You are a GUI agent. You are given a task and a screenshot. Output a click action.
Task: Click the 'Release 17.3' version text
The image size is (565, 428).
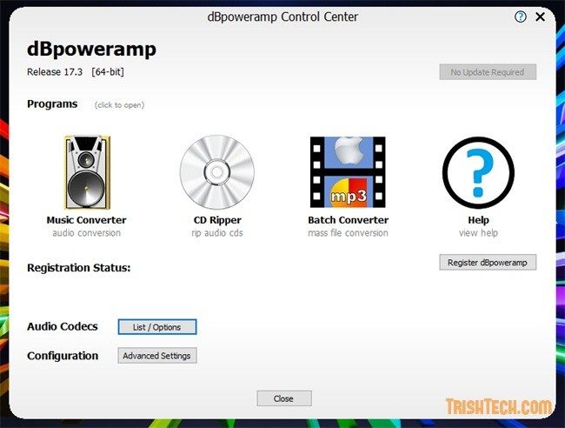[x=55, y=72]
